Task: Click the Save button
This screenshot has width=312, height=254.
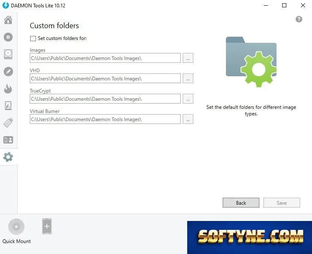Action: tap(282, 203)
